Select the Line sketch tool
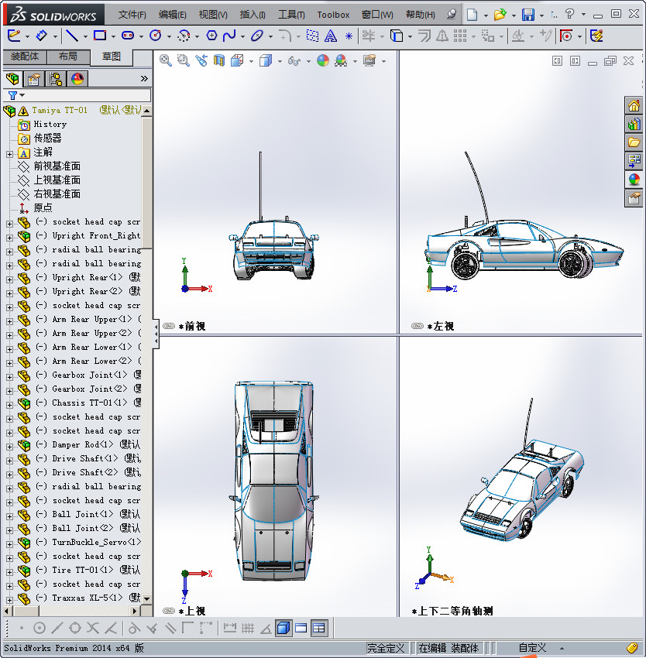Screen dimensions: 646x658 [72, 35]
